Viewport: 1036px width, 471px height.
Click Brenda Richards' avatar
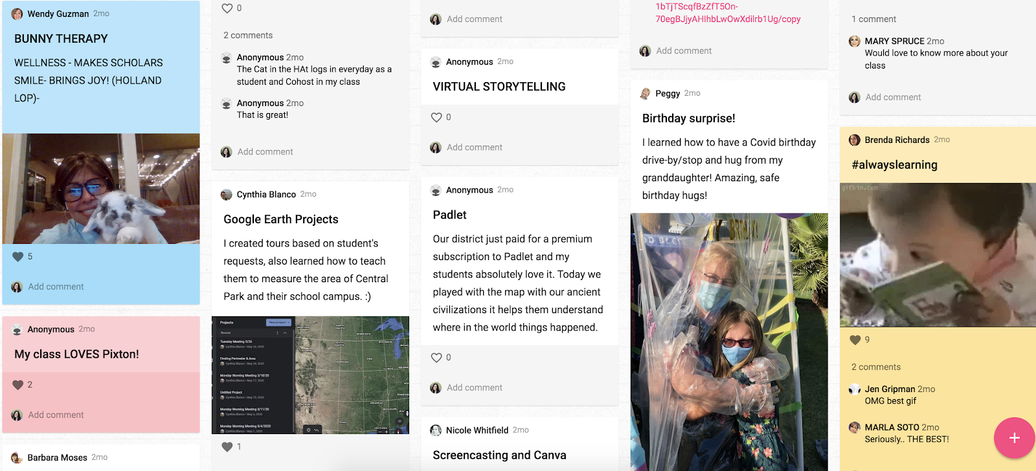coord(855,140)
